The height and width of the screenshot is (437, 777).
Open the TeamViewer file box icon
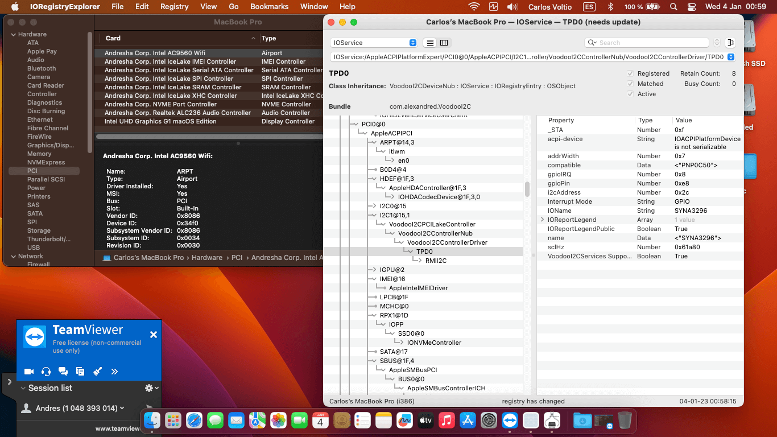80,372
